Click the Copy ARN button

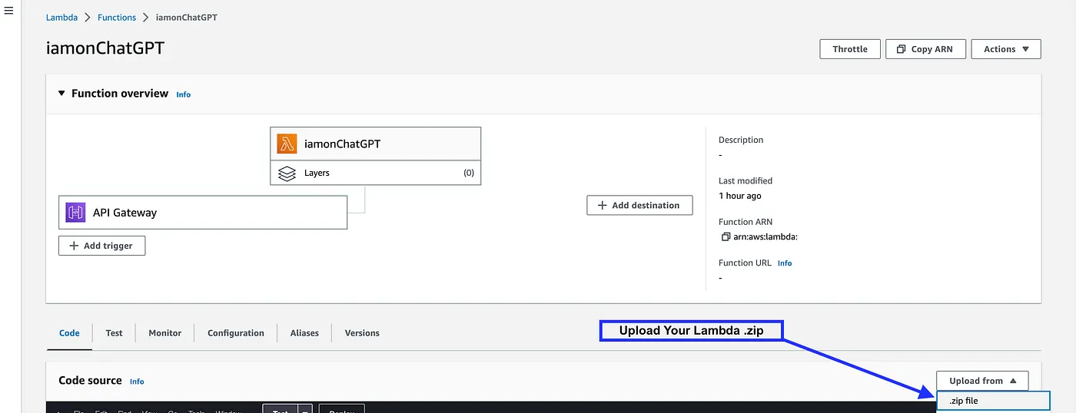(925, 49)
